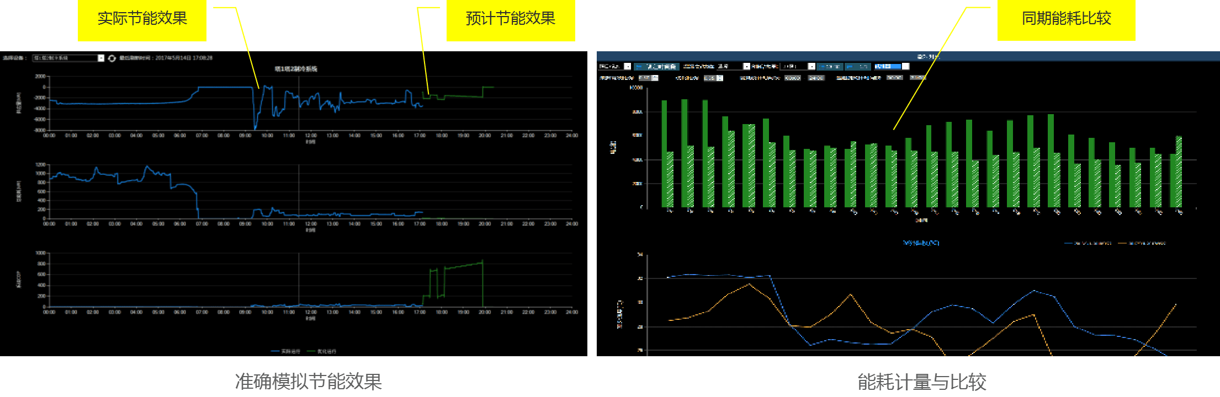Screen dimensions: 1220x397
Task: Click the refresh icon beside the device selector
Action: (112, 58)
